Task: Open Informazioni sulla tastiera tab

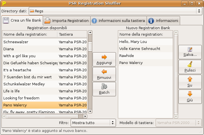Action: [118, 20]
